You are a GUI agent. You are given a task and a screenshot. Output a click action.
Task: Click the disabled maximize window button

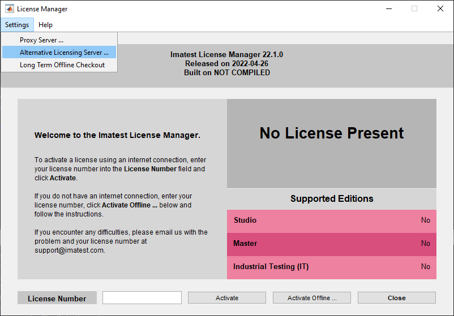(414, 8)
